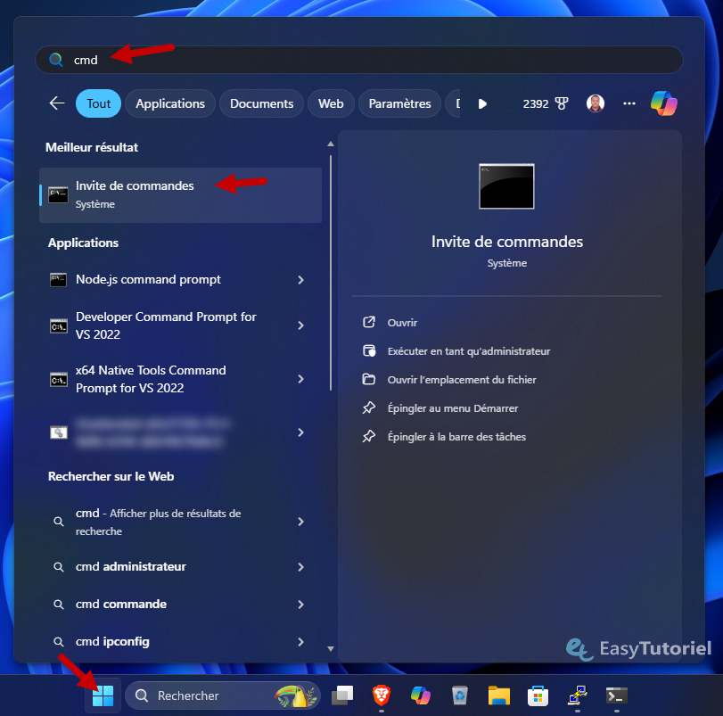Open Brave browser from the taskbar
Image resolution: width=723 pixels, height=716 pixels.
point(381,695)
